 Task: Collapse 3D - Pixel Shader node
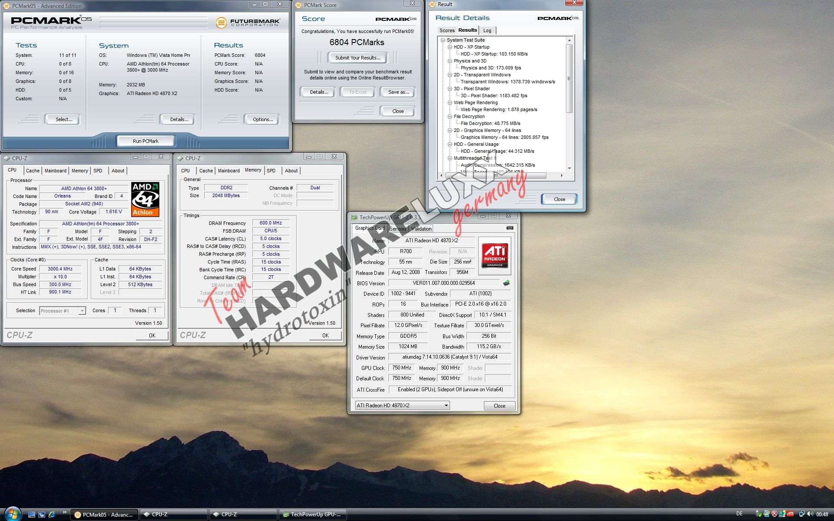[x=450, y=89]
